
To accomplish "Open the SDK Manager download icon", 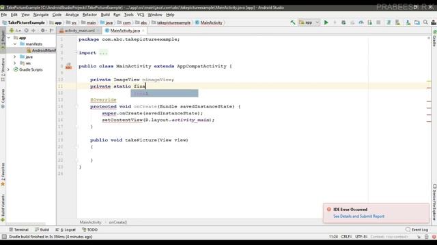I will pyautogui.click(x=408, y=22).
